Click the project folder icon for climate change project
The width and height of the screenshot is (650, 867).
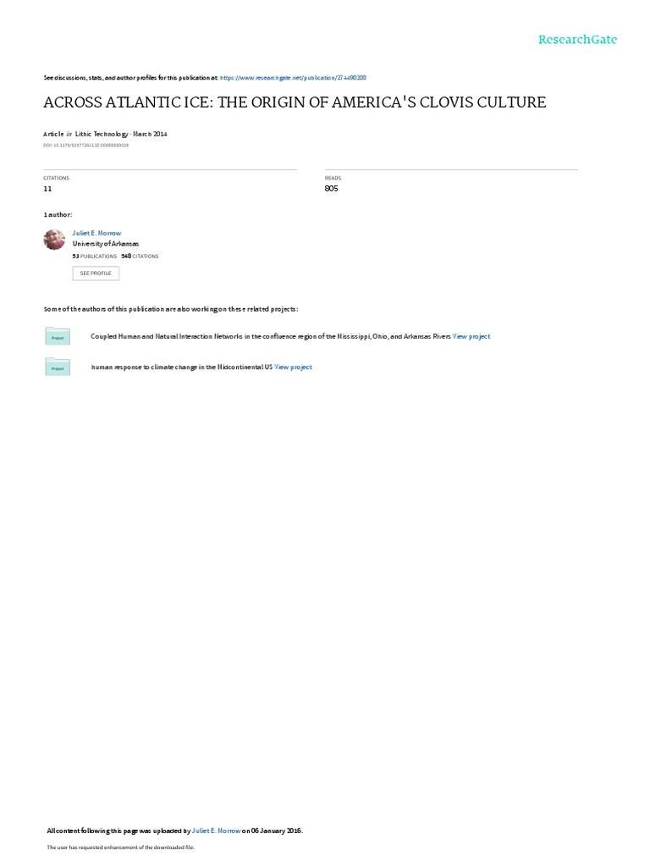(58, 367)
